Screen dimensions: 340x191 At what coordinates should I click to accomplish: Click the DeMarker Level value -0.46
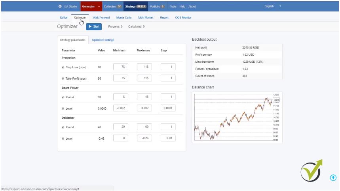tap(101, 139)
